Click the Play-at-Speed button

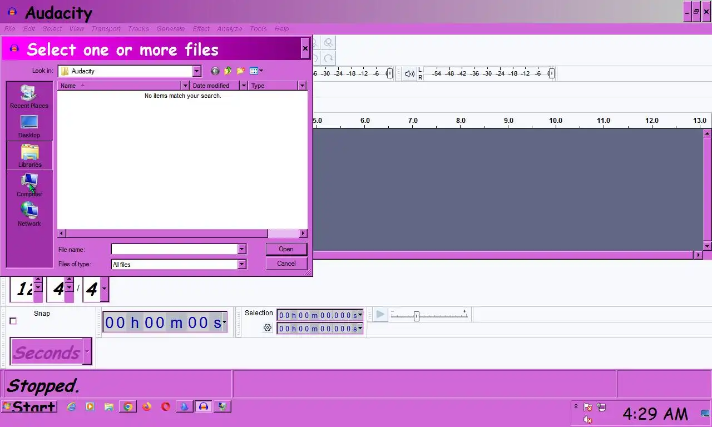(x=380, y=315)
